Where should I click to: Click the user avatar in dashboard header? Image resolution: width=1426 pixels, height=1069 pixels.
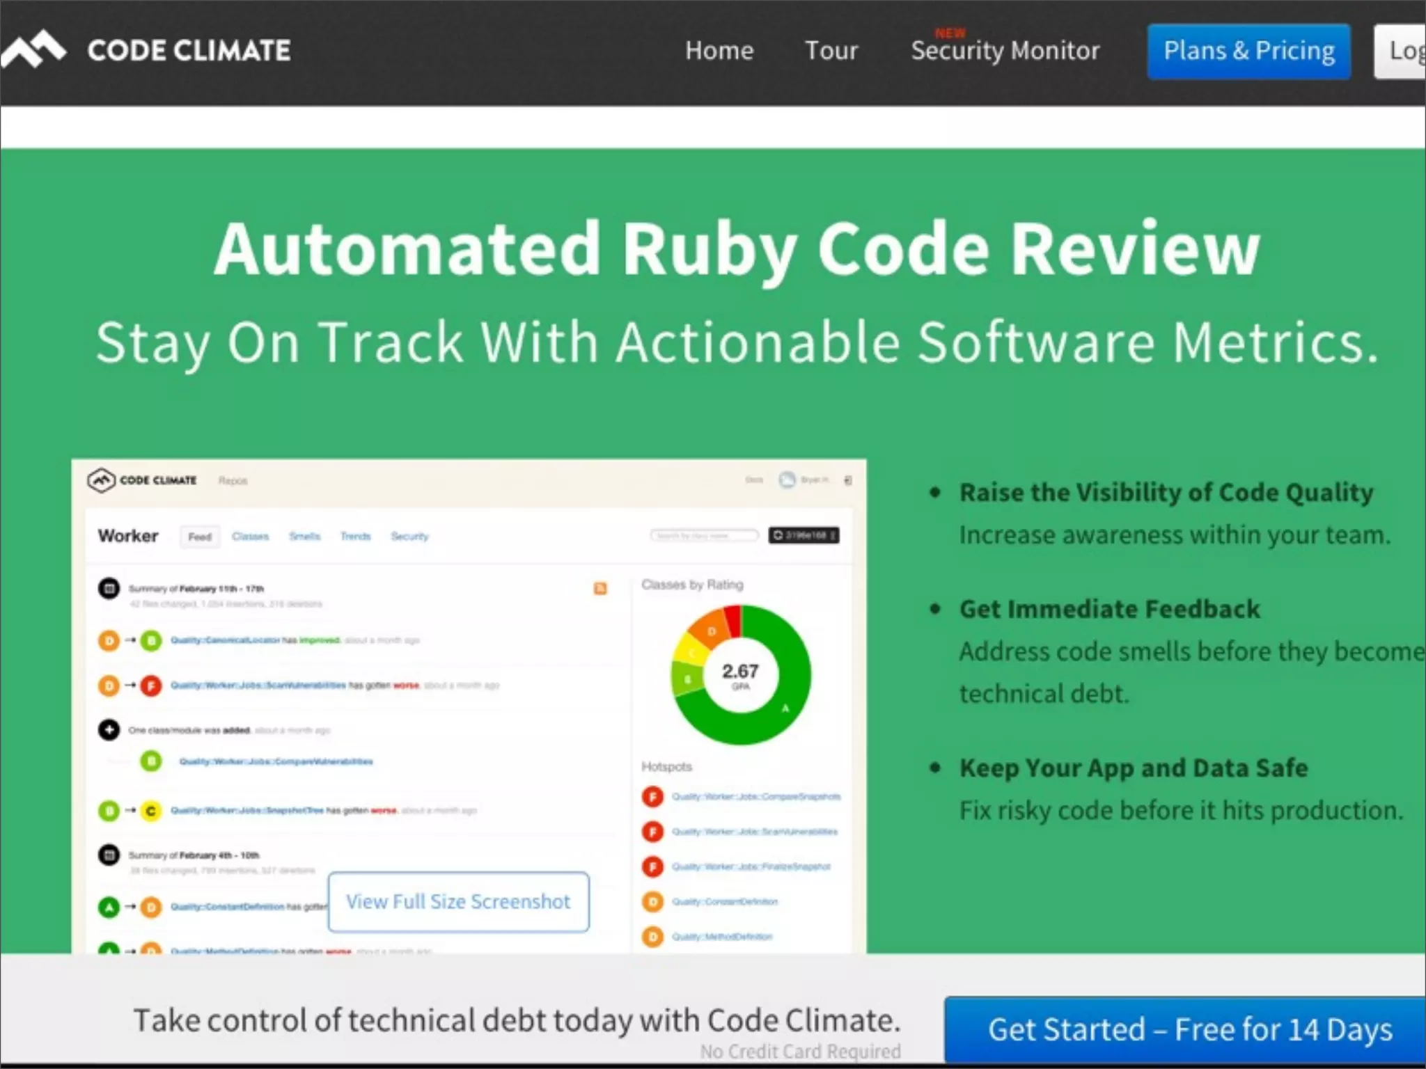pyautogui.click(x=787, y=480)
